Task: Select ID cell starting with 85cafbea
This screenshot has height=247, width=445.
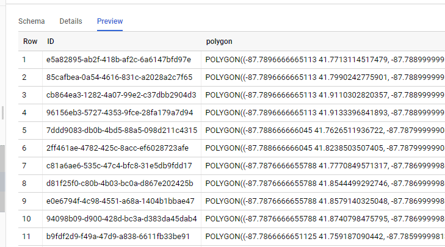Action: pos(119,77)
